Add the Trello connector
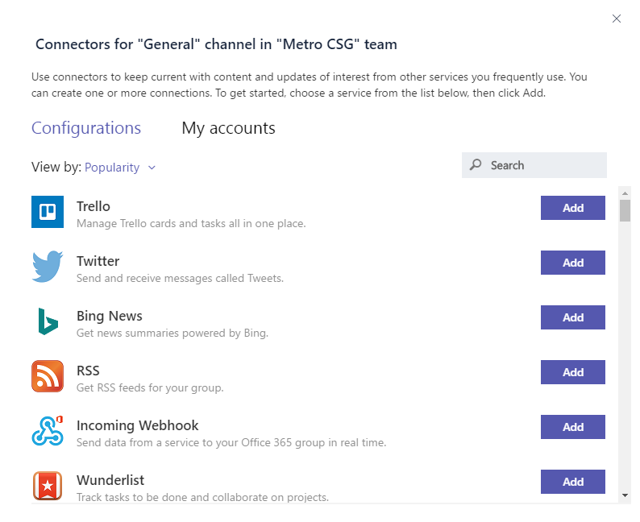640x522 pixels. point(572,208)
